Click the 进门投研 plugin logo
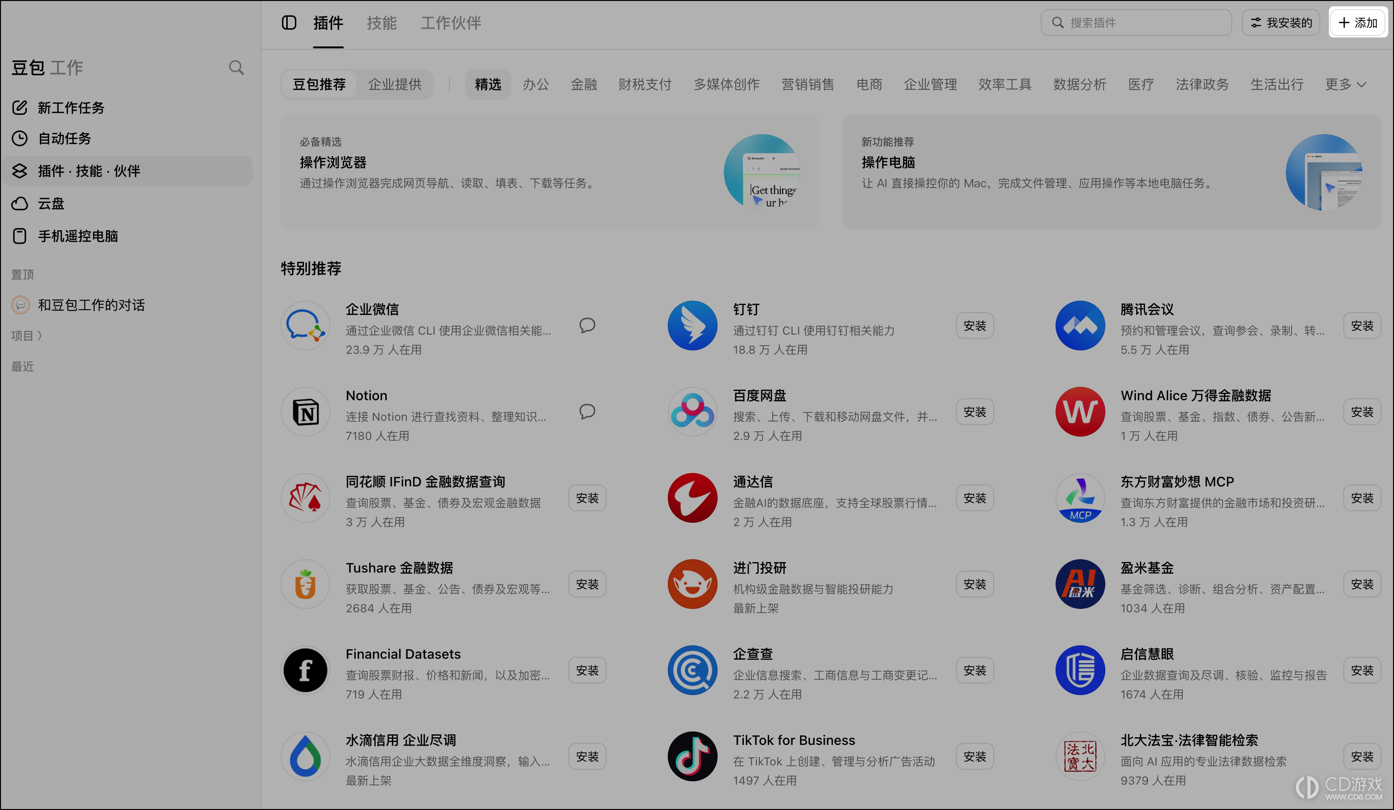 pos(692,584)
